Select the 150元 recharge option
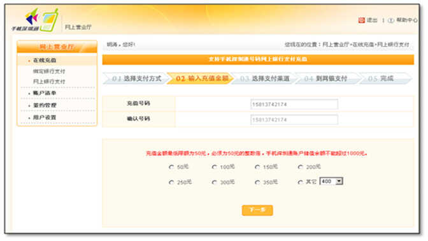The height and width of the screenshot is (241, 428). pyautogui.click(x=257, y=167)
